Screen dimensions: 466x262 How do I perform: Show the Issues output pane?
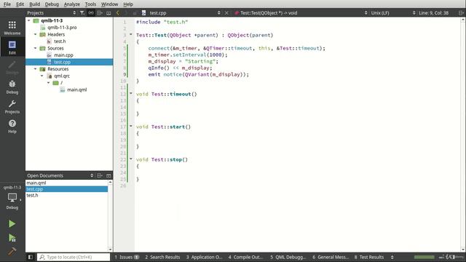click(x=127, y=257)
